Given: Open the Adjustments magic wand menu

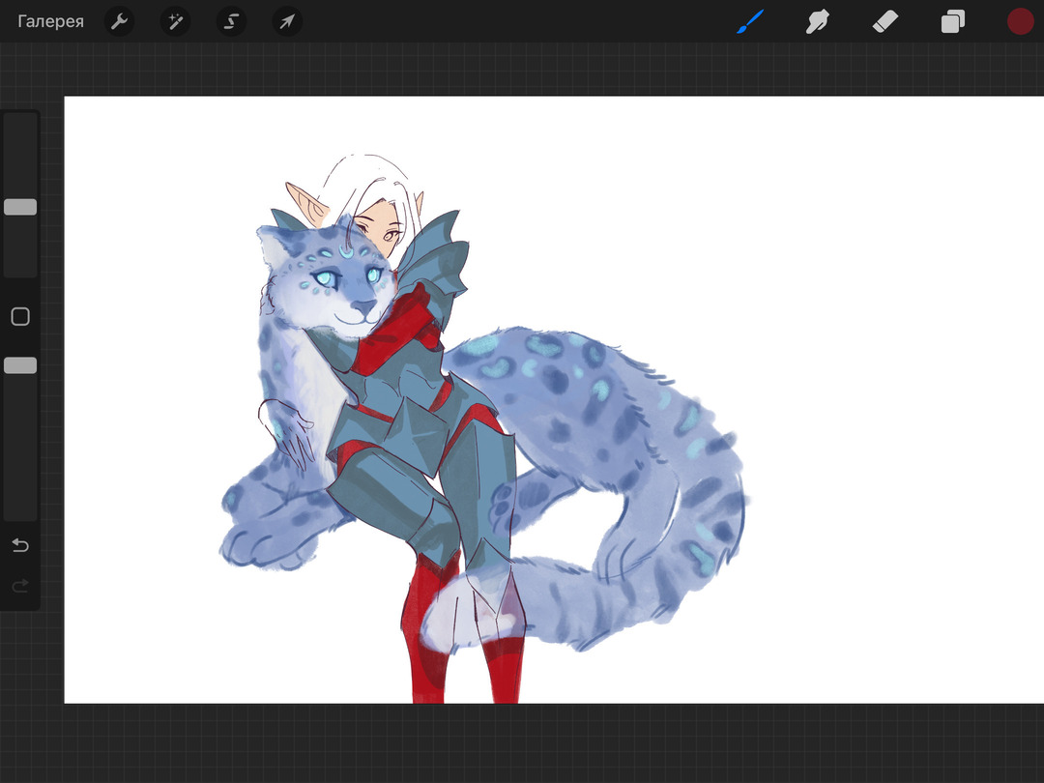Looking at the screenshot, I should tap(175, 21).
